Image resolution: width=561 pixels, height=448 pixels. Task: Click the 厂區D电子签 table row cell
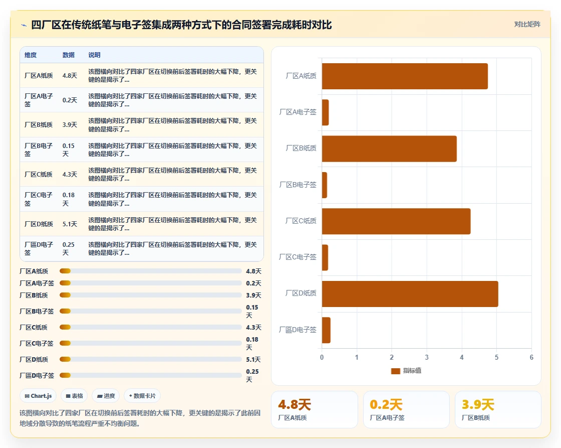coord(39,248)
